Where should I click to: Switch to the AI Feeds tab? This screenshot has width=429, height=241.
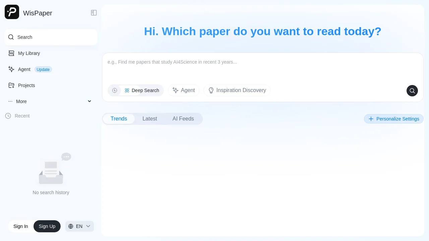coord(183,119)
